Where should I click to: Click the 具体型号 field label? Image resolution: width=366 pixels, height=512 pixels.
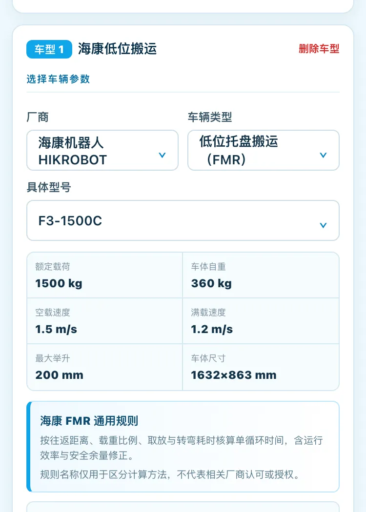click(x=49, y=187)
